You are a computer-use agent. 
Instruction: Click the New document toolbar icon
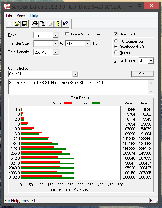click(x=9, y=24)
